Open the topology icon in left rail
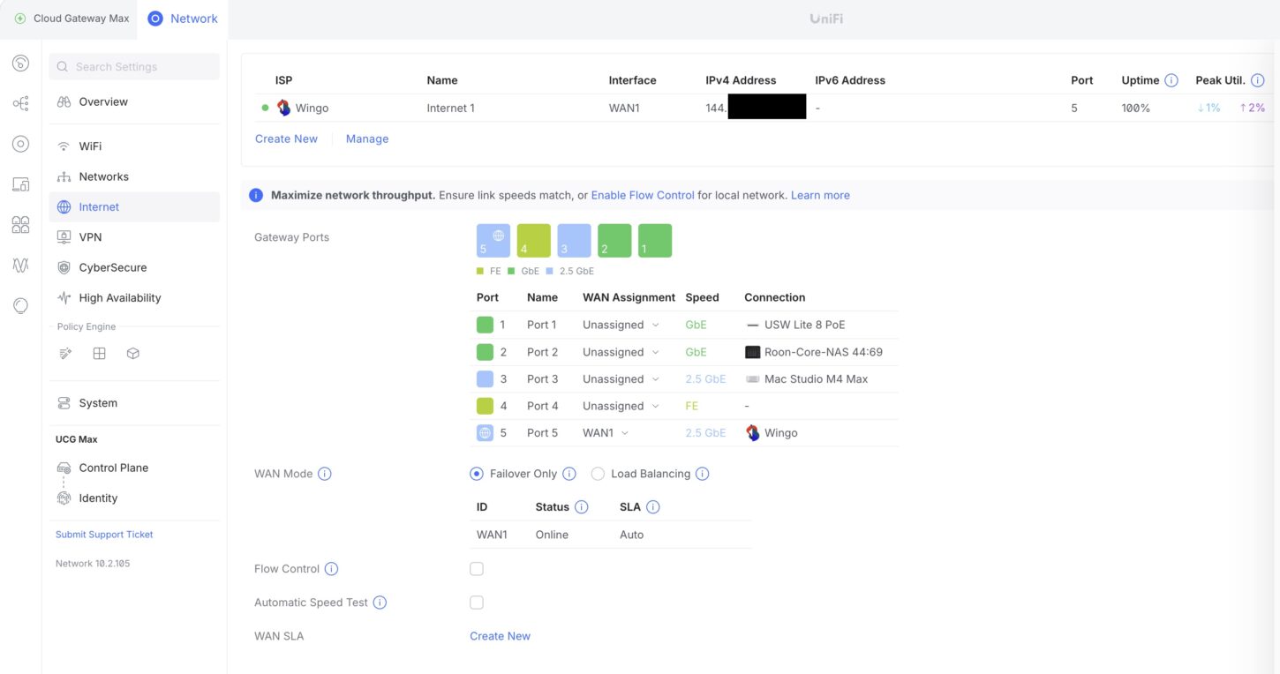 tap(20, 103)
